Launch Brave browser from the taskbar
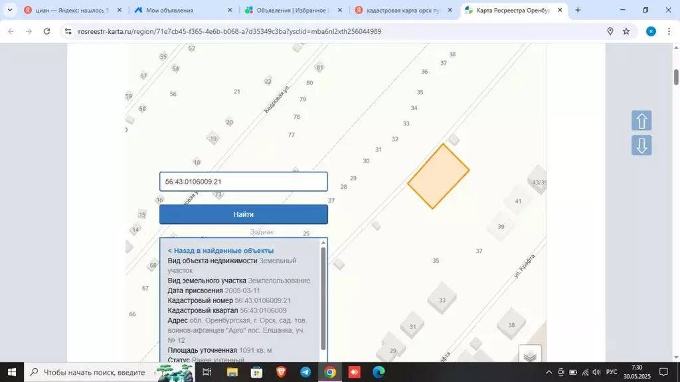 pyautogui.click(x=281, y=372)
